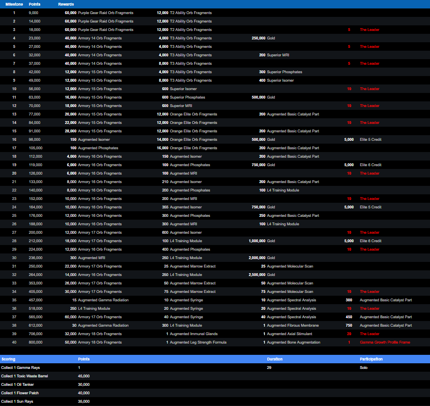Select the 800,000 points cell for milestone 40
The height and width of the screenshot is (406, 430).
point(36,343)
